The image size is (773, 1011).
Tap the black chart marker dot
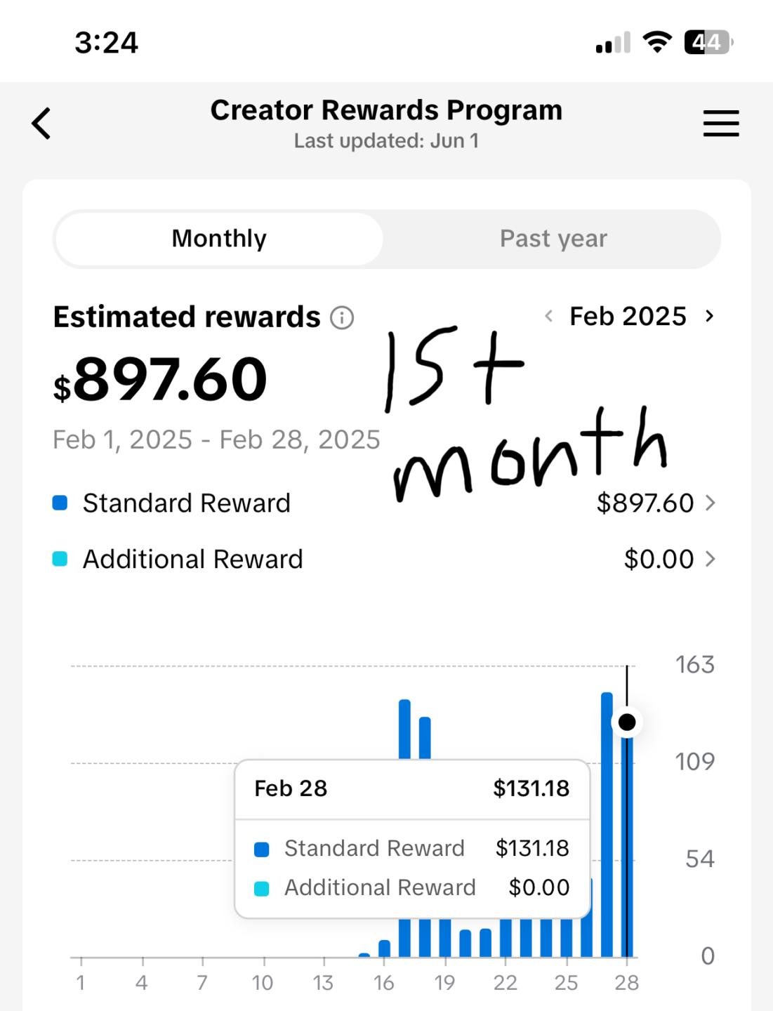point(627,722)
